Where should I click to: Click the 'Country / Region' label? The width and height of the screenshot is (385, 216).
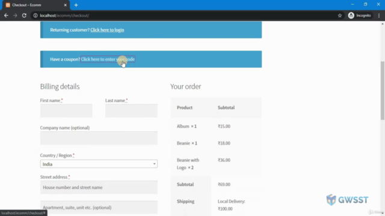[x=57, y=155]
